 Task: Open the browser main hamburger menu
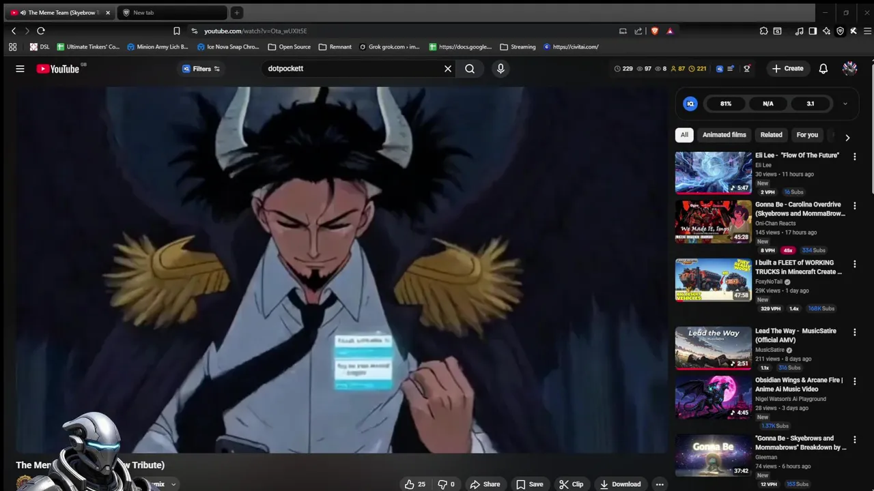point(868,31)
